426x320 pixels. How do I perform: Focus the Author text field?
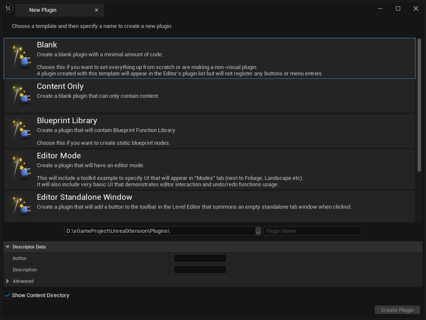click(x=200, y=258)
